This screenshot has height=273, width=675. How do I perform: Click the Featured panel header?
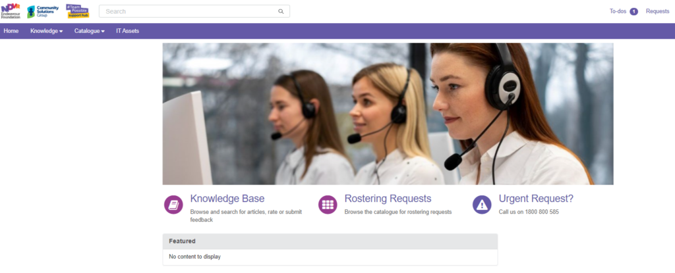pyautogui.click(x=330, y=241)
